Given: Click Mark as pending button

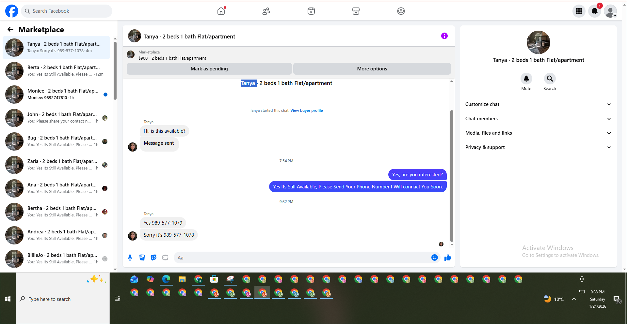Looking at the screenshot, I should click(x=209, y=69).
